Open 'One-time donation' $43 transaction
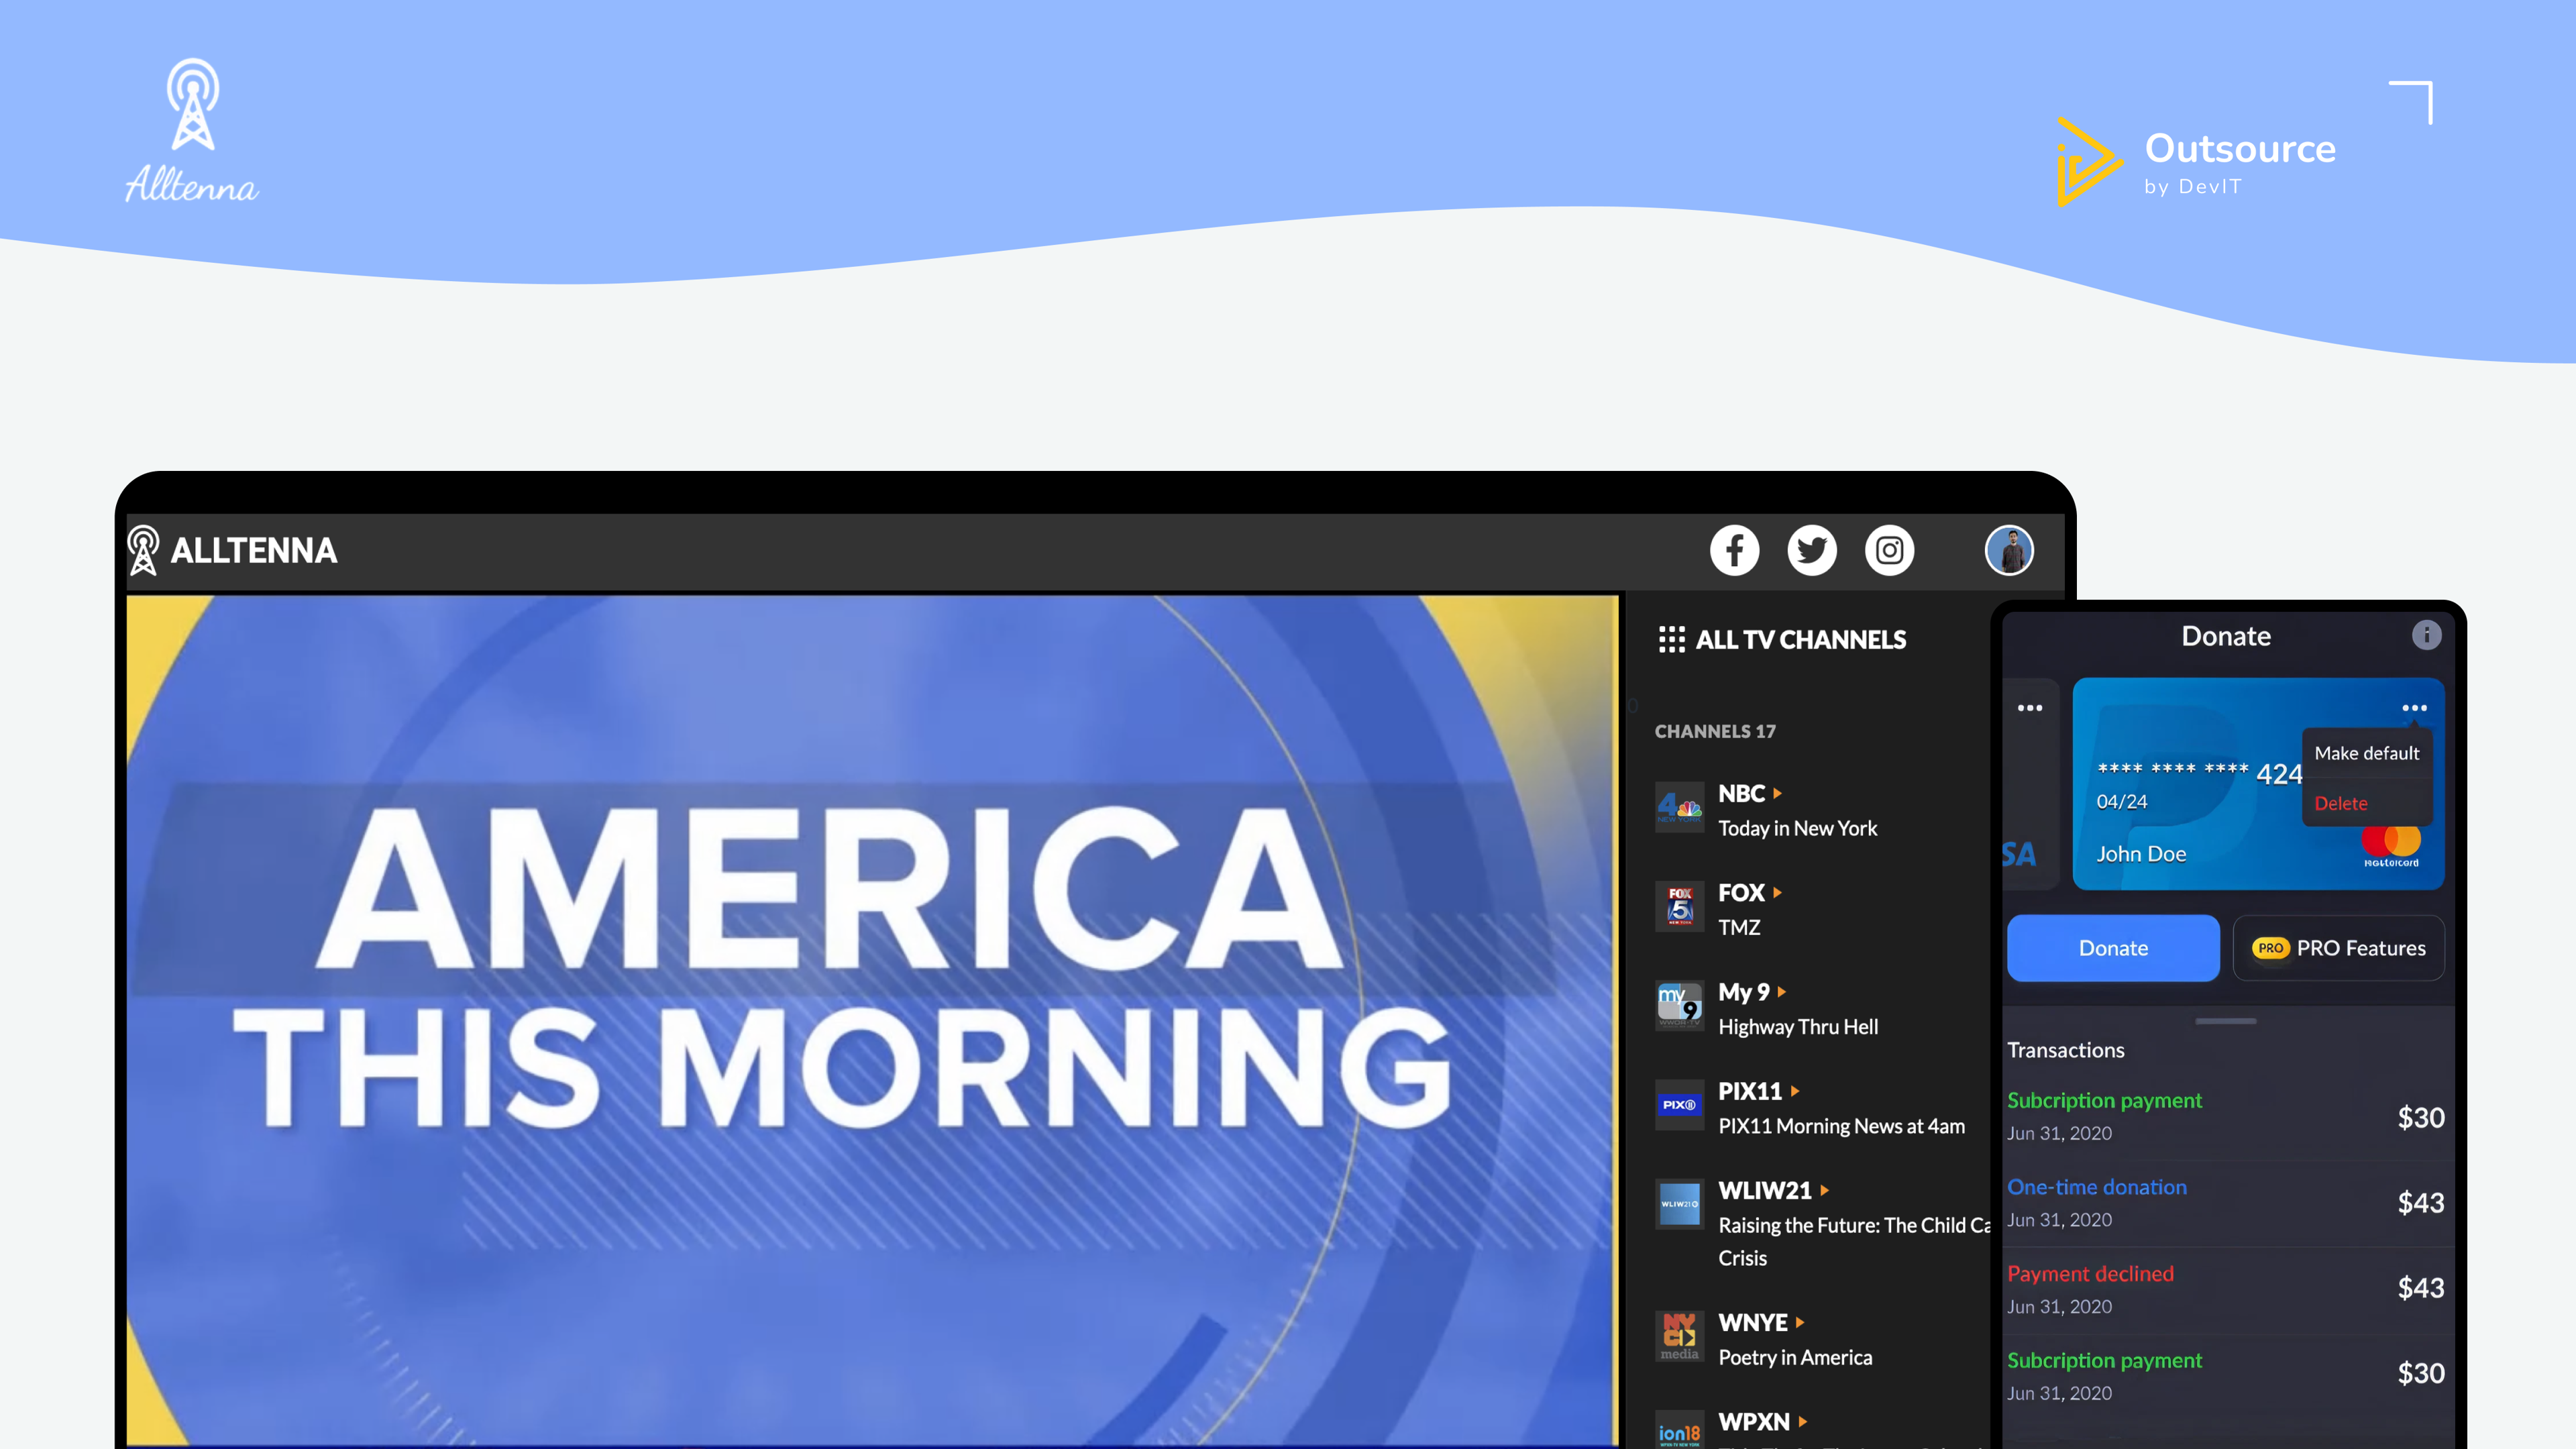The image size is (2576, 1449). pyautogui.click(x=2226, y=1203)
